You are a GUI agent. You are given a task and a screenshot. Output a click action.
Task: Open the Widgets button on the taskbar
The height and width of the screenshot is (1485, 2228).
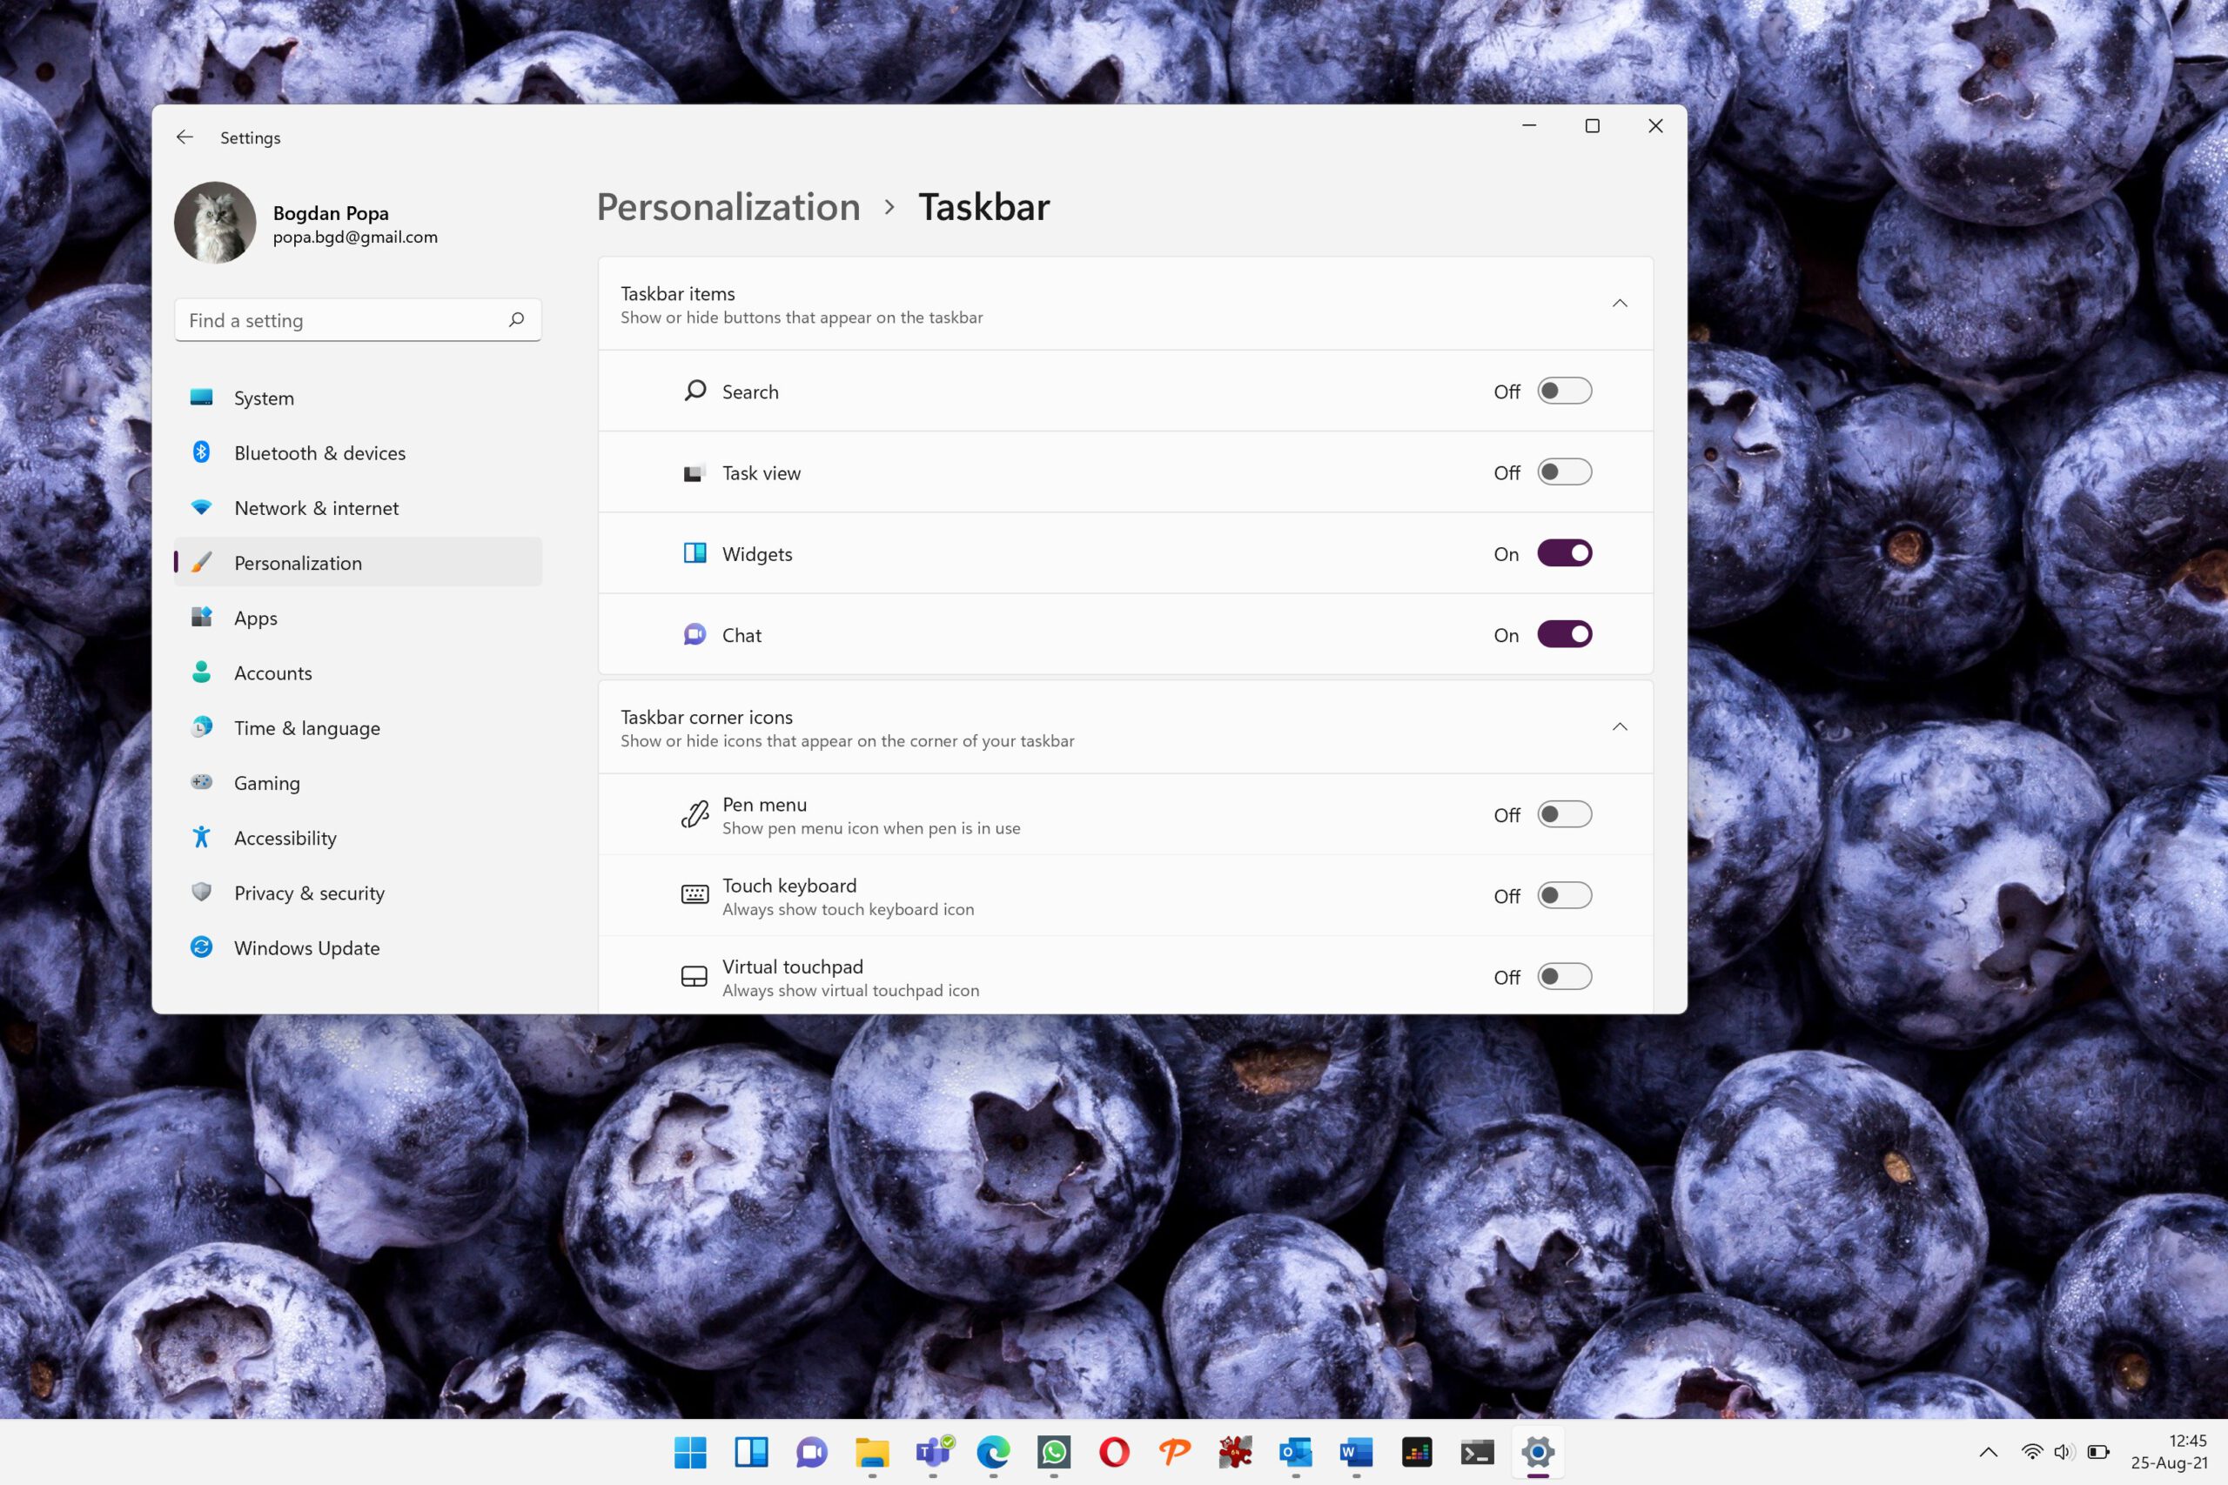pyautogui.click(x=751, y=1452)
